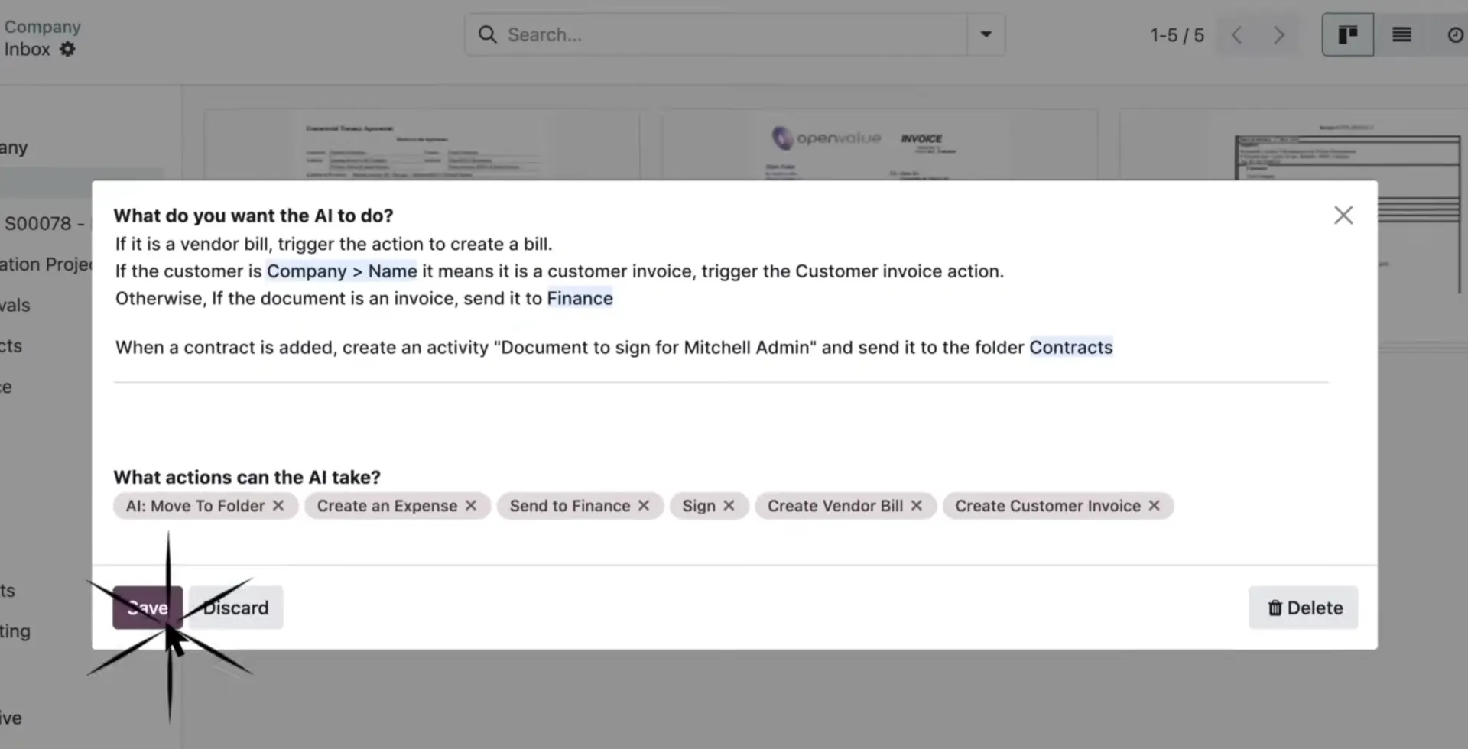Image resolution: width=1468 pixels, height=749 pixels.
Task: Remove the Sign action tag
Action: (x=729, y=505)
